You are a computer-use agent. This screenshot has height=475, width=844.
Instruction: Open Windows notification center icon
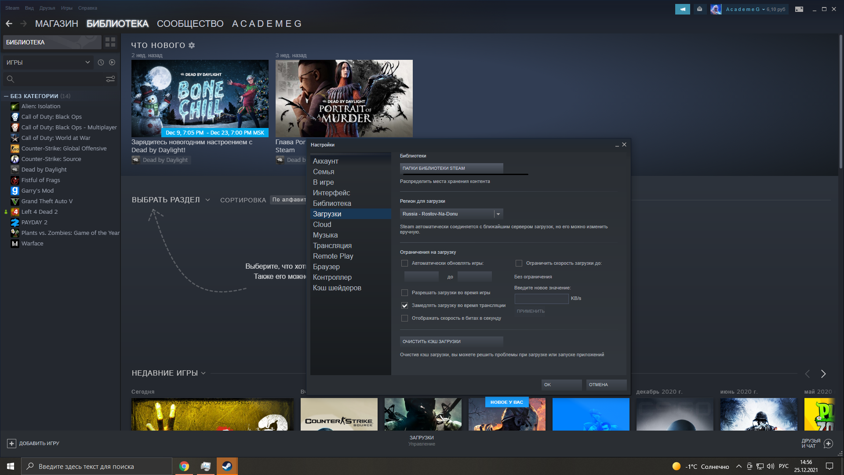tap(829, 466)
